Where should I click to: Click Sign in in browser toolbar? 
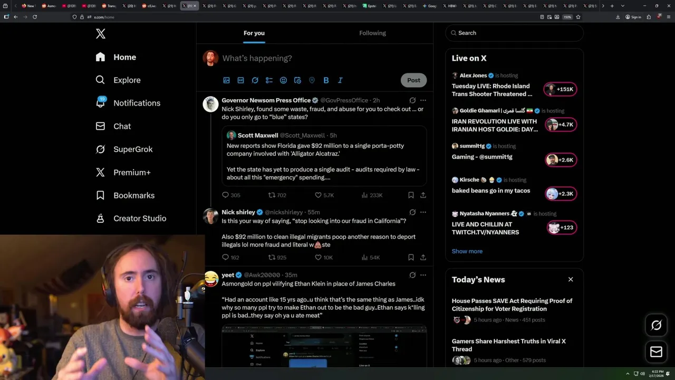point(633,17)
